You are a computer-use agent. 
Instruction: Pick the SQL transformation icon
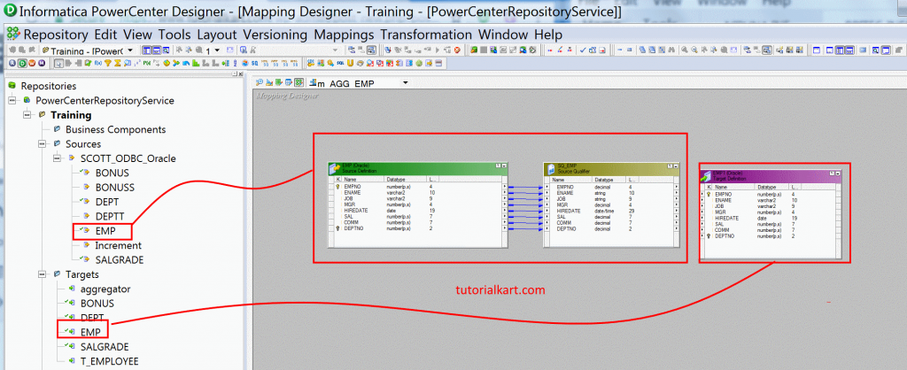(x=340, y=63)
